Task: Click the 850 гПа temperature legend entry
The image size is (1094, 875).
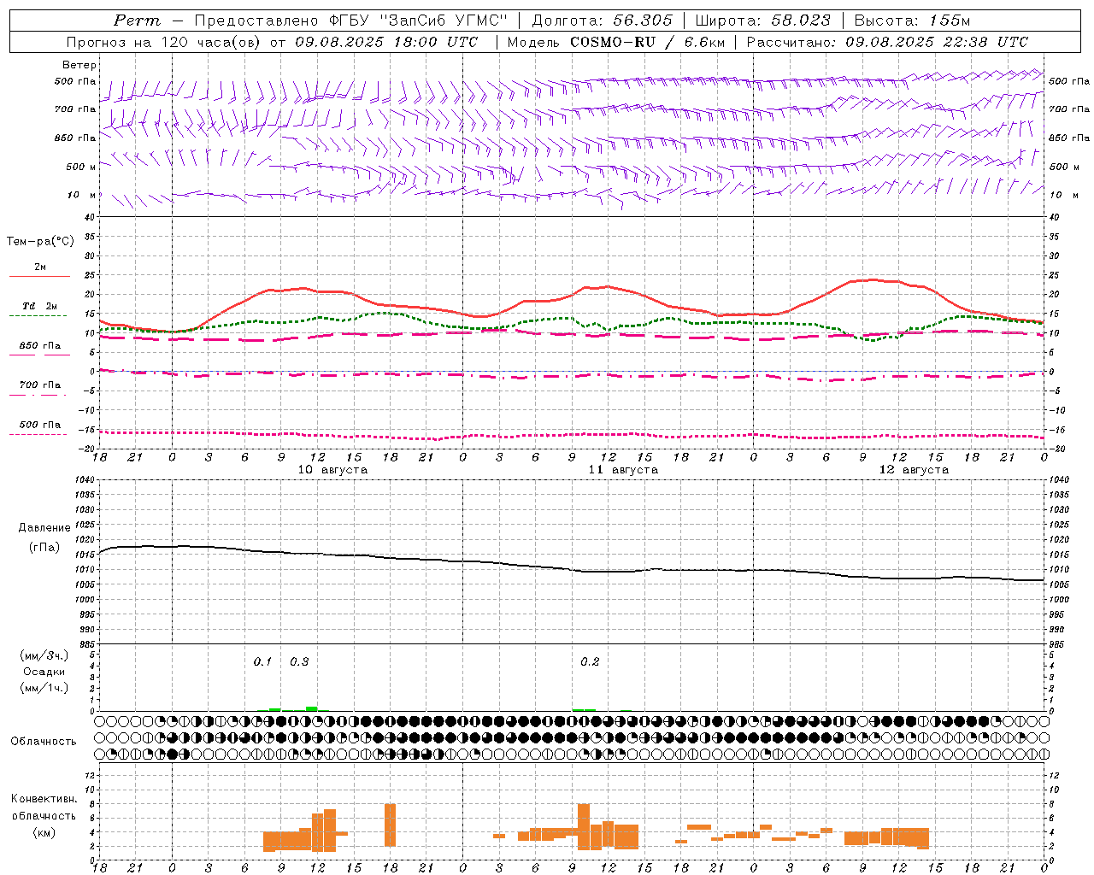Action: pyautogui.click(x=39, y=346)
